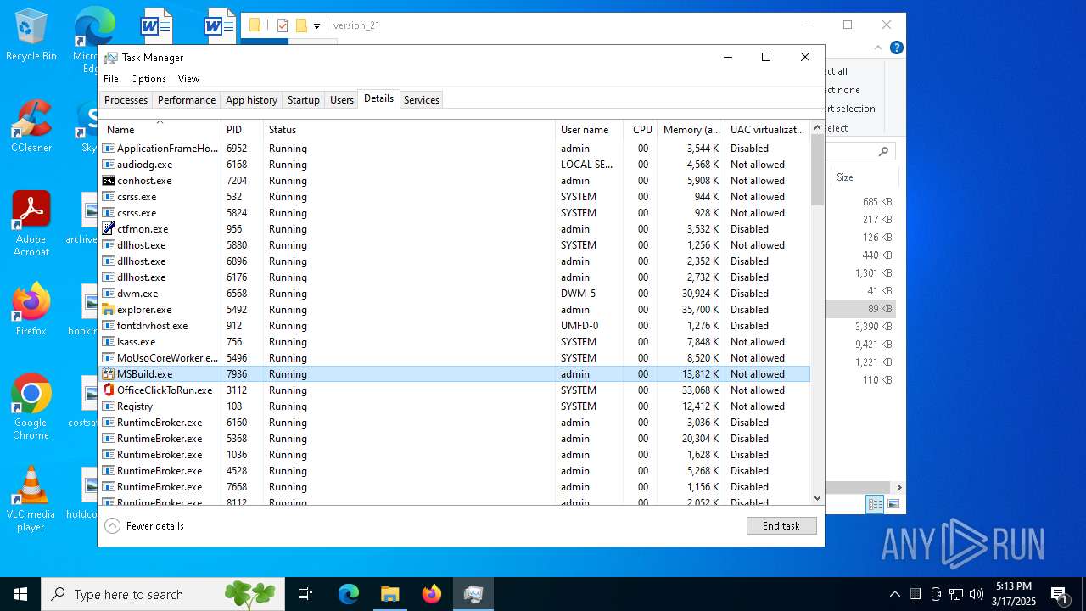Screen dimensions: 1086x611
Task: Switch to the Processes tab
Action: point(126,100)
